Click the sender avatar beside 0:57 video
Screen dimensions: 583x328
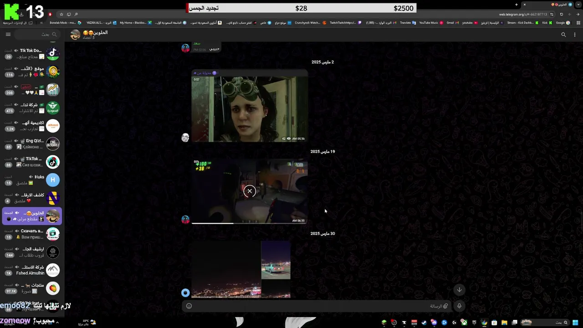click(185, 138)
